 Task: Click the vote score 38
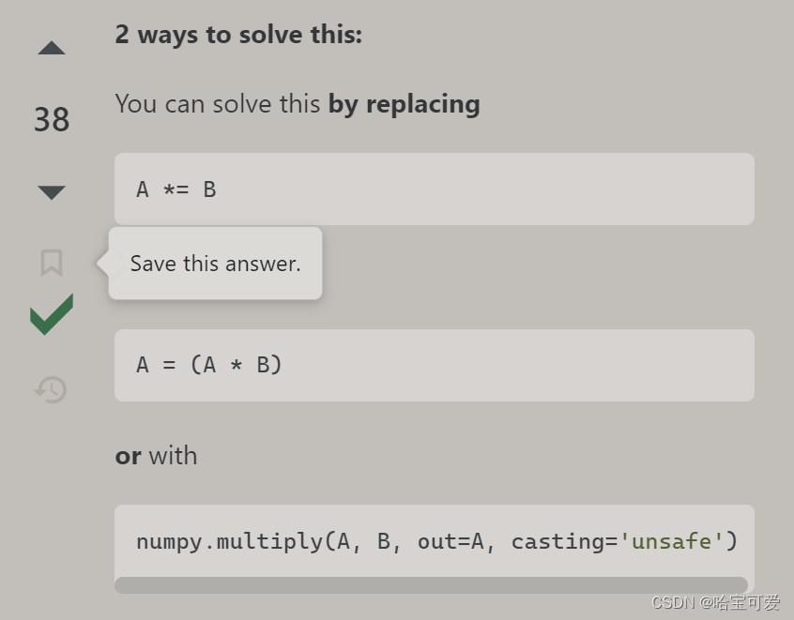click(x=52, y=119)
